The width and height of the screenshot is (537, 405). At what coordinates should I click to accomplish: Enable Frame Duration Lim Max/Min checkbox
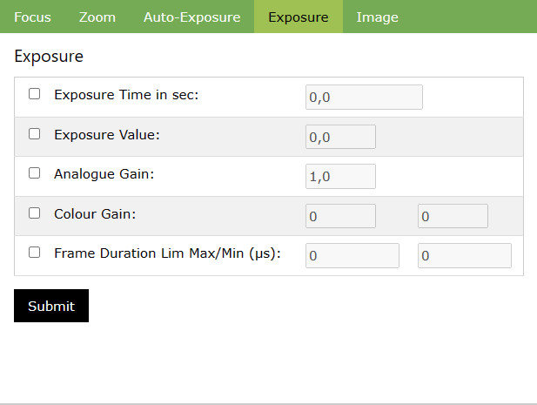click(35, 253)
